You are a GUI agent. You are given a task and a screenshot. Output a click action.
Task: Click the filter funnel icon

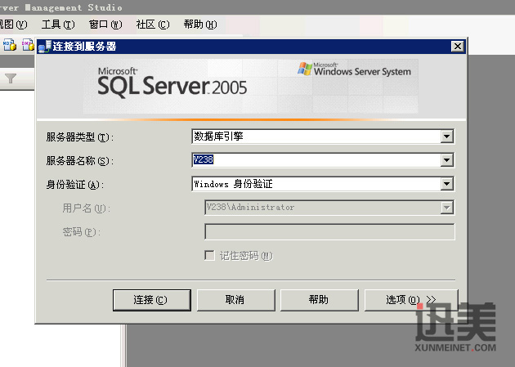[x=11, y=78]
